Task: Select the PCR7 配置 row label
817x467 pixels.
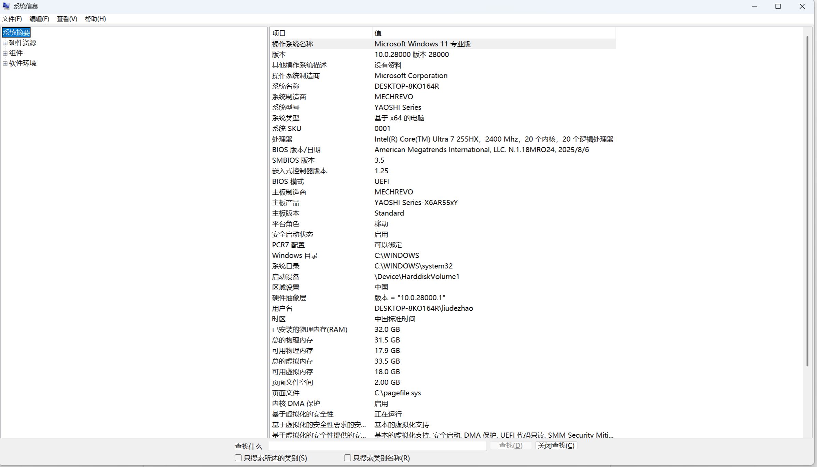Action: pos(288,245)
